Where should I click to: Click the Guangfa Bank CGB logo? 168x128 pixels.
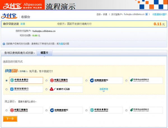[66, 89]
